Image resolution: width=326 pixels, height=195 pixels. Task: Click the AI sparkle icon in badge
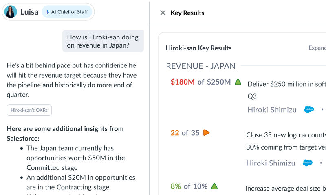(x=47, y=12)
